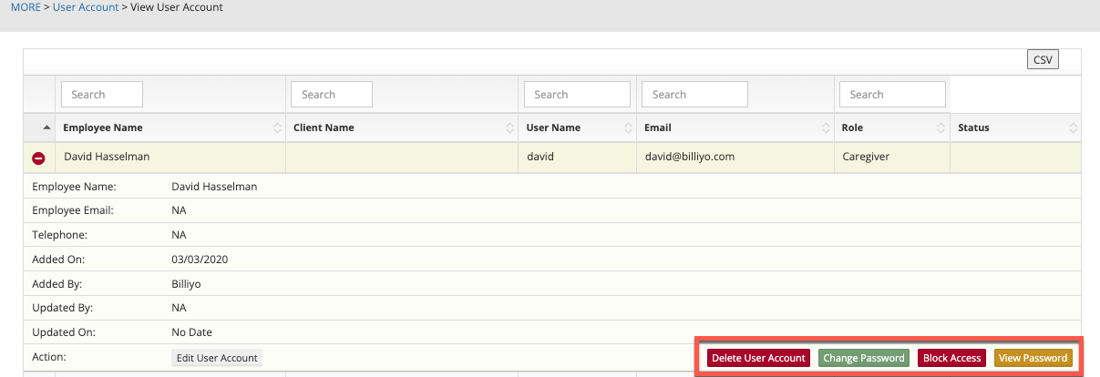1100x377 pixels.
Task: Open the MORE breadcrumb link
Action: click(26, 7)
